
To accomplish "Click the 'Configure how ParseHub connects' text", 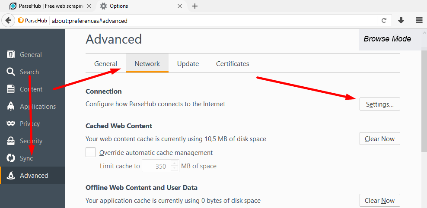I will (x=156, y=104).
